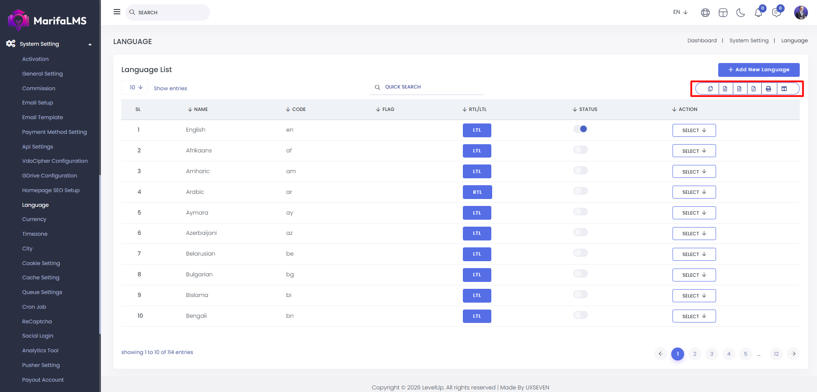Open the Select action dropdown for Afrikaans
This screenshot has height=392, width=817.
(694, 151)
